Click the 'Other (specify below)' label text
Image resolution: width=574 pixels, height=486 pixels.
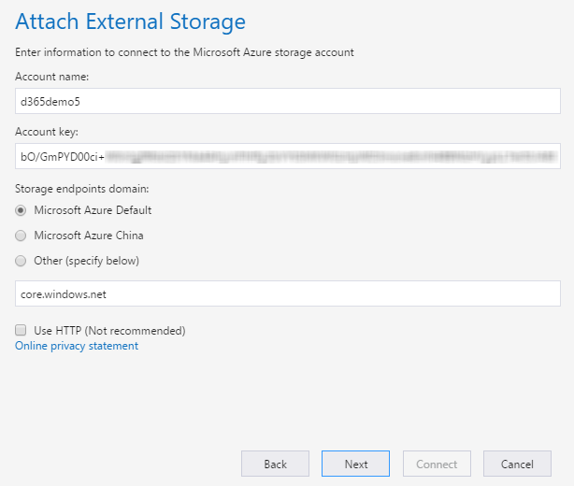[86, 261]
